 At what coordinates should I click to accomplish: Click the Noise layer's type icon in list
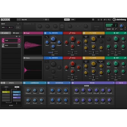[3, 45]
